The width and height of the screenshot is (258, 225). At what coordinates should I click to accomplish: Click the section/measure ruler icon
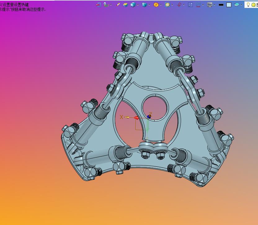tap(198, 5)
